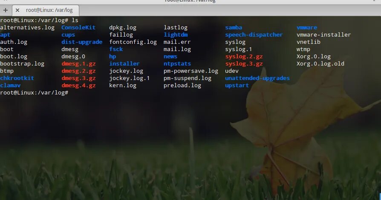Click the ntpstats directory name
Image resolution: width=381 pixels, height=200 pixels.
(x=177, y=64)
